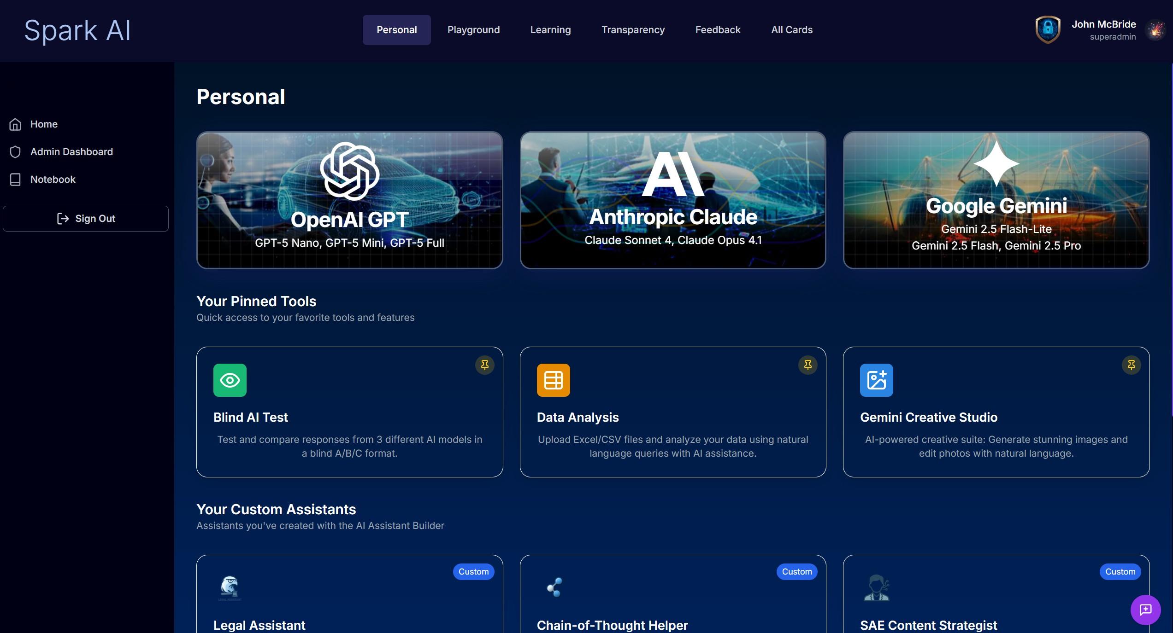Go to the Transparency tab

tap(633, 30)
